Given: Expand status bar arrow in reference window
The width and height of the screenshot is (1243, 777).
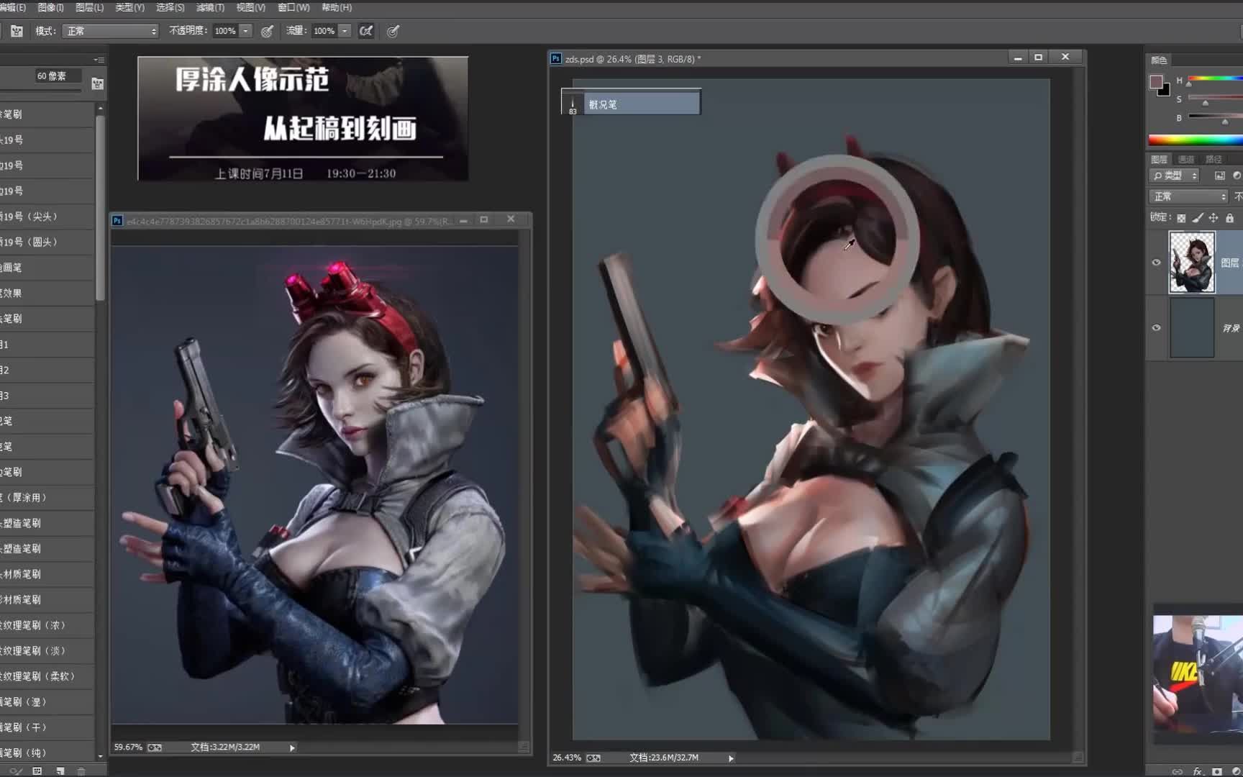Looking at the screenshot, I should pyautogui.click(x=292, y=748).
